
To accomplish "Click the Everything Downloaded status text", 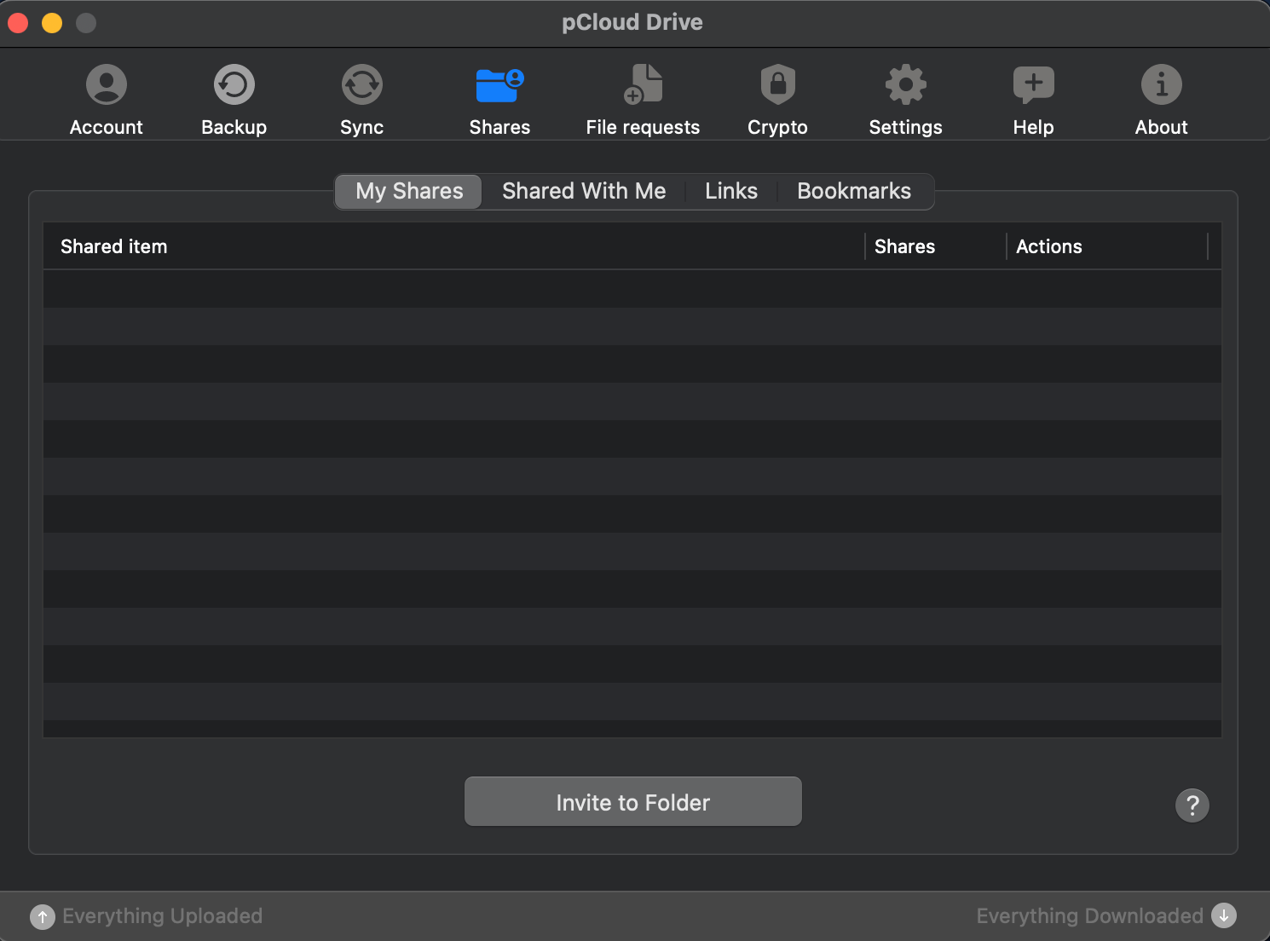I will pyautogui.click(x=1089, y=916).
